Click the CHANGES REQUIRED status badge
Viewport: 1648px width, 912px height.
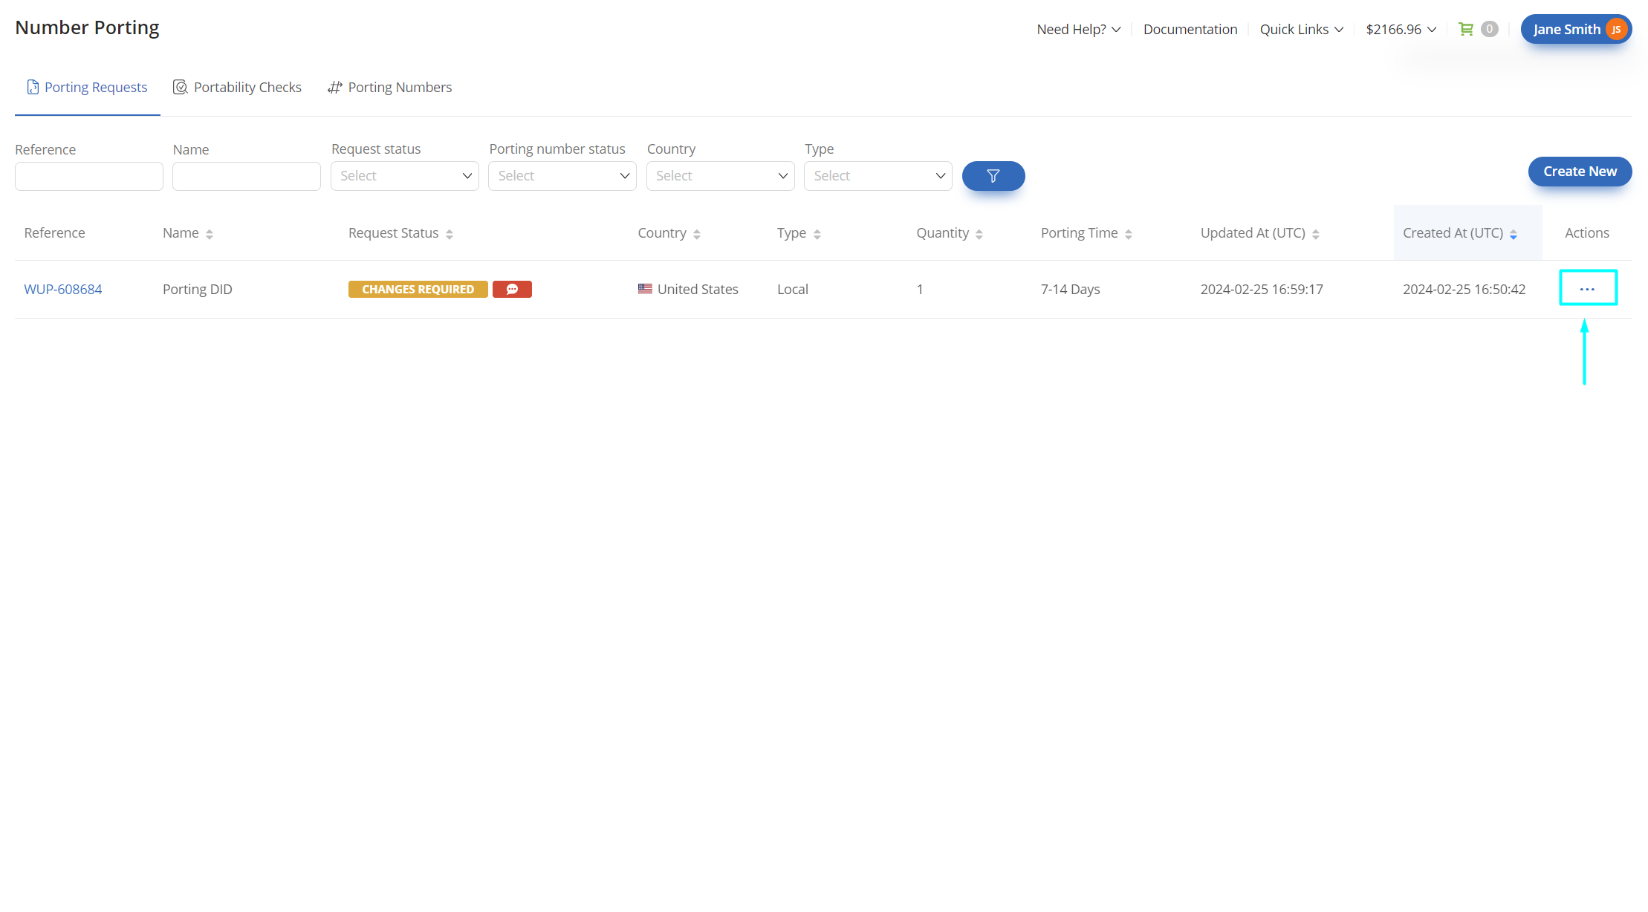pos(418,289)
